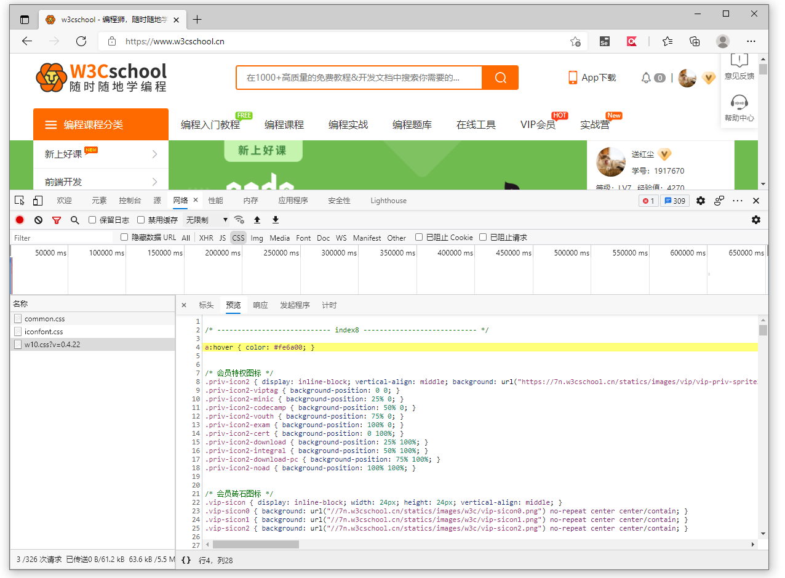Select the iconfont.css request
Image resolution: width=785 pixels, height=578 pixels.
click(x=44, y=332)
